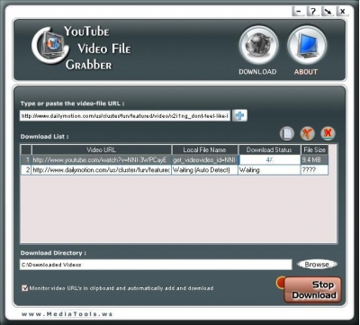Screen dimensions: 360x325
Task: Click the Video URL column header
Action: 102,149
